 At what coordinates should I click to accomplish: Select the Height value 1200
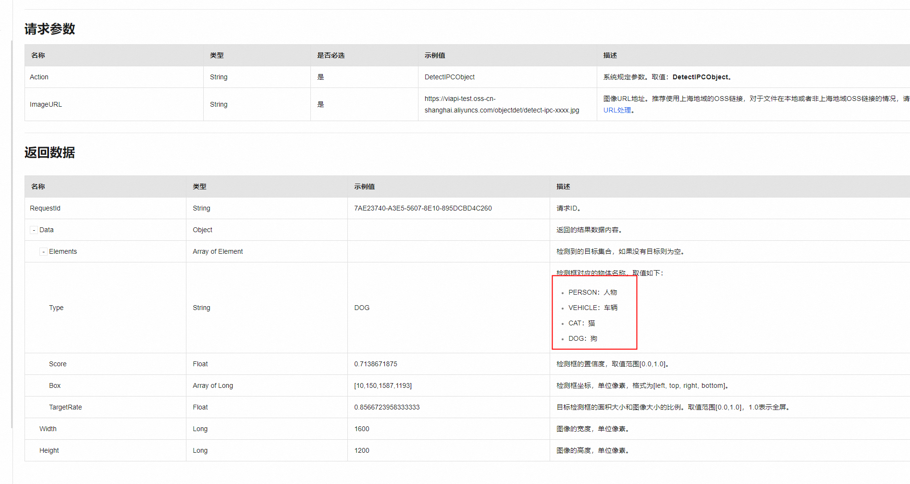point(362,450)
